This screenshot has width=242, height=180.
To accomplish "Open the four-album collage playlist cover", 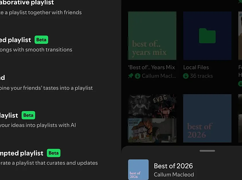I will pos(152,118).
